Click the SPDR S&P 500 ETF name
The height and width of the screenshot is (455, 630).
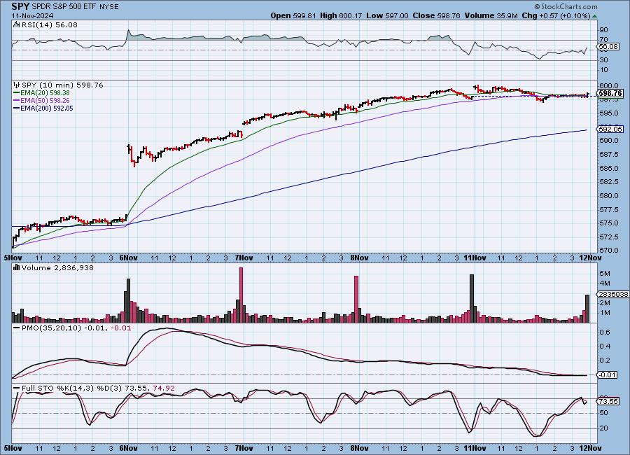click(x=64, y=7)
